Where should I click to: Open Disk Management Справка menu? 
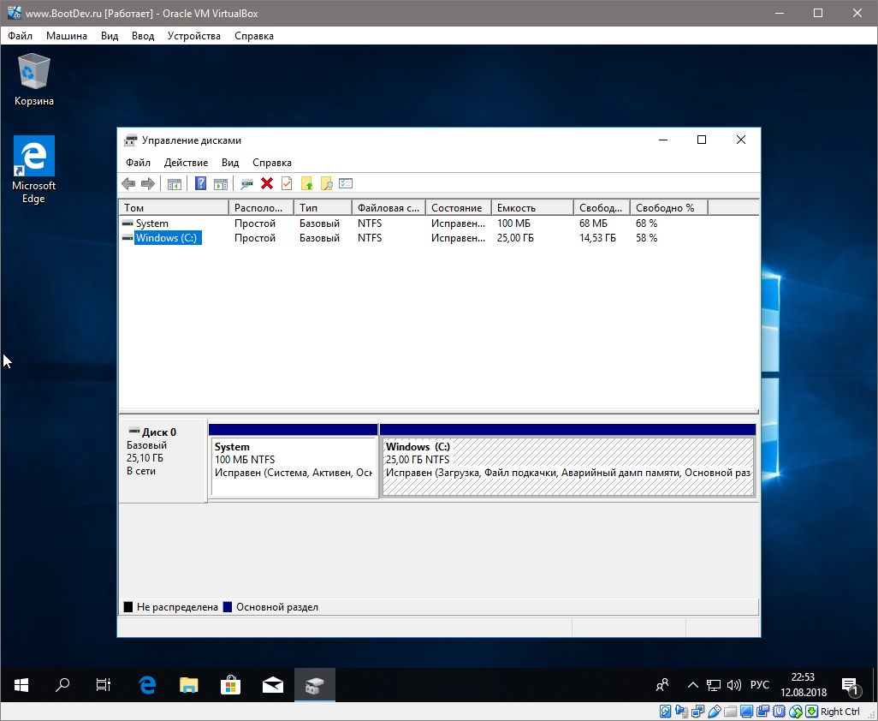(x=271, y=163)
